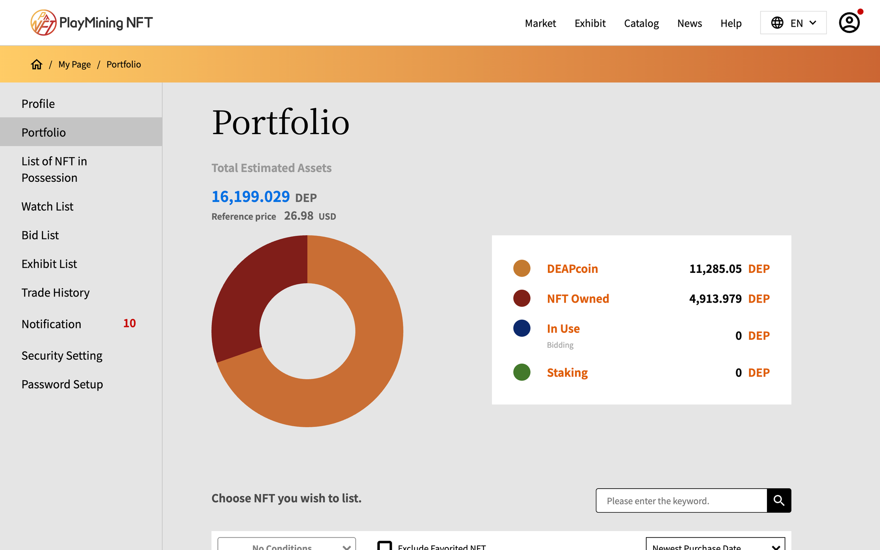Click My Page breadcrumb link

tap(74, 64)
